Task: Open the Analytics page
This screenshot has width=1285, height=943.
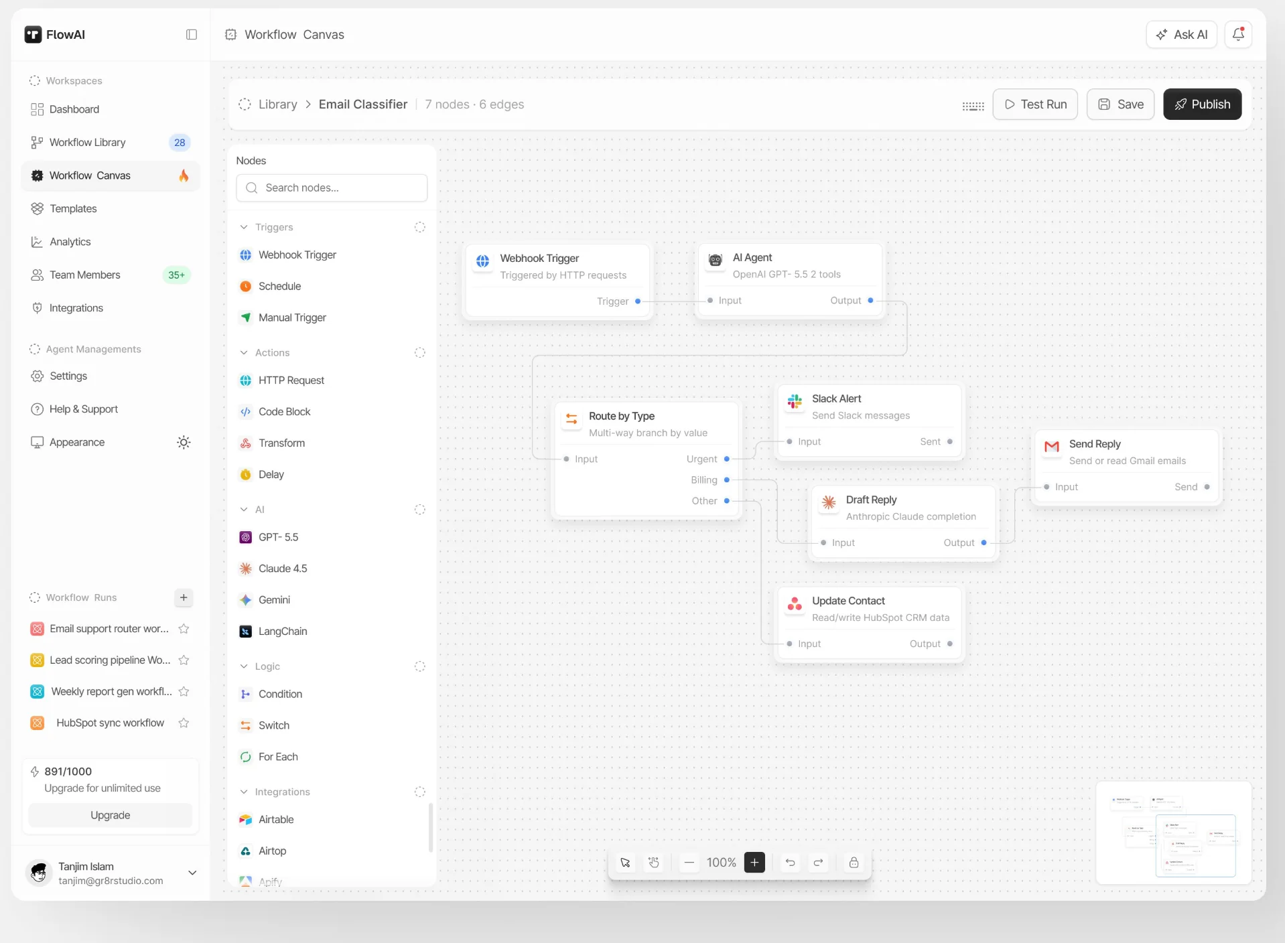Action: coord(111,242)
